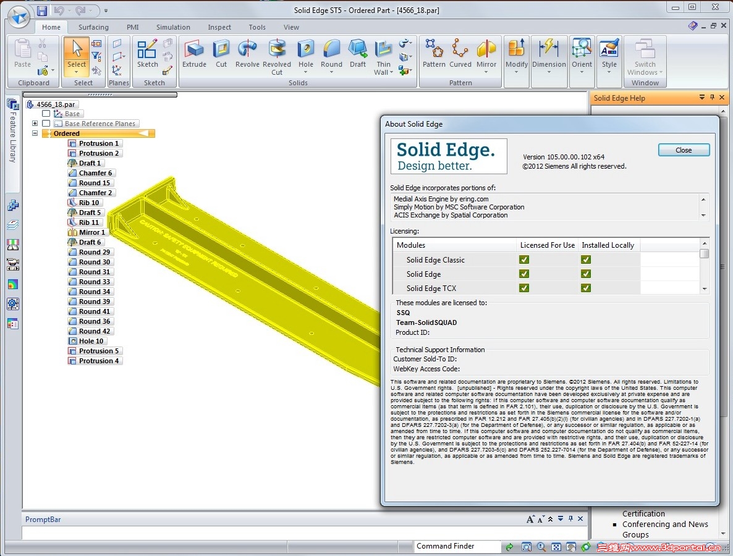This screenshot has width=733, height=556.
Task: Click the Command Finder search field
Action: pos(456,546)
